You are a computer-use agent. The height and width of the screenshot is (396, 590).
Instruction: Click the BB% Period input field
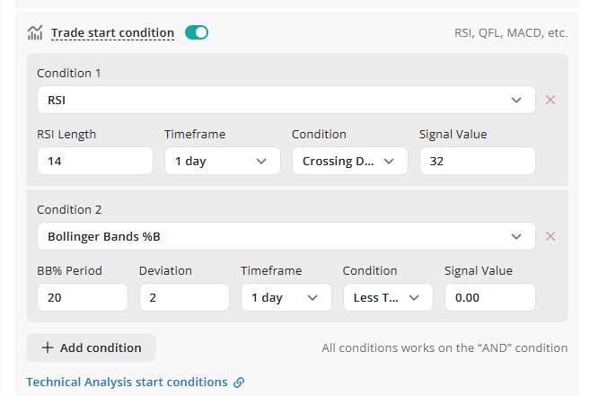(x=82, y=297)
